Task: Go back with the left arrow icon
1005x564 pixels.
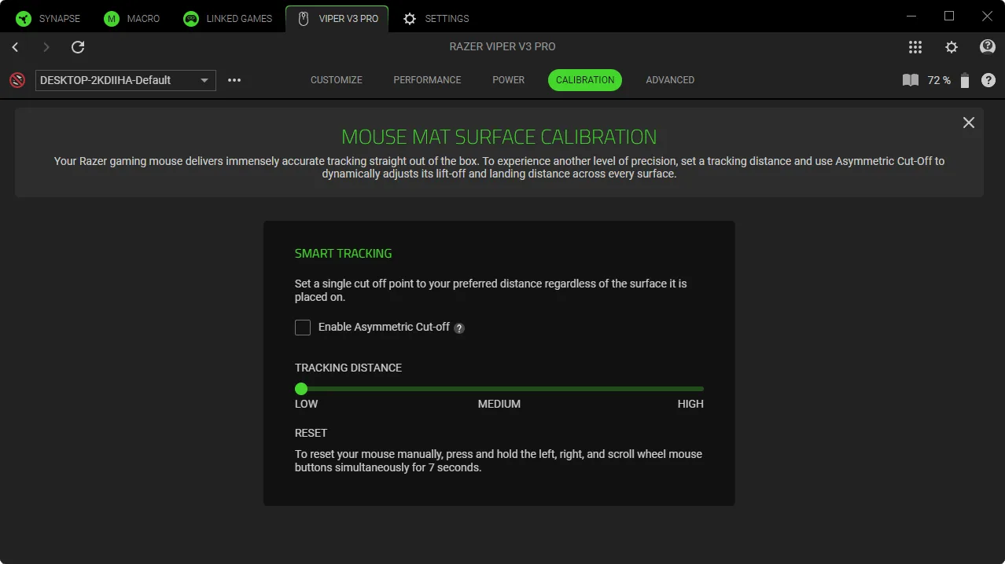Action: [x=15, y=47]
